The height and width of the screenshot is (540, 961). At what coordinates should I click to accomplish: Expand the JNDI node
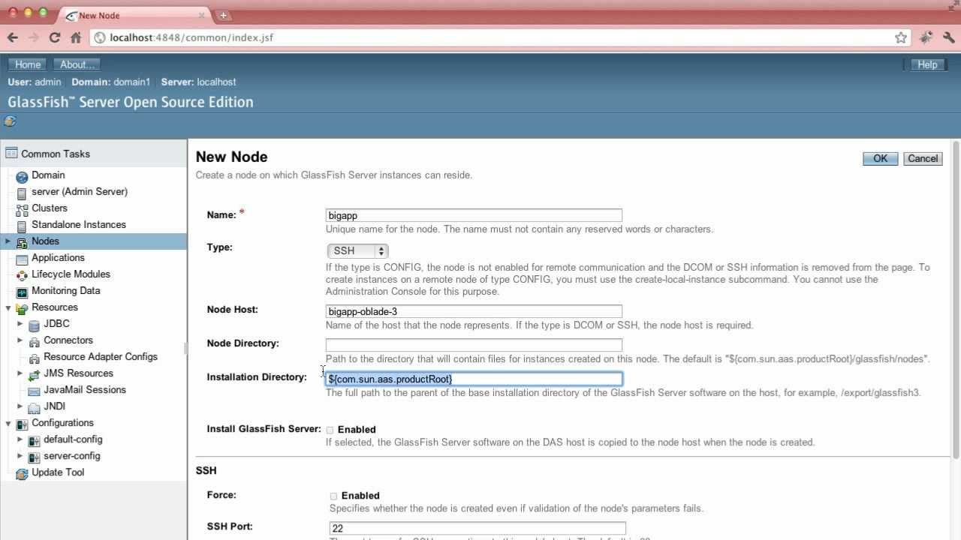(x=20, y=406)
